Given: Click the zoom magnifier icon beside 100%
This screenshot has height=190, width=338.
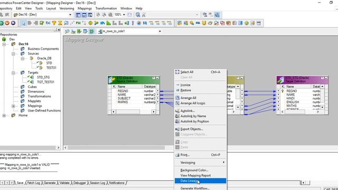Looking at the screenshot, I should (x=110, y=15).
